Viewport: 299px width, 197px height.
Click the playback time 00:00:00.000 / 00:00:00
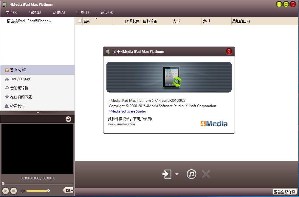point(38,178)
